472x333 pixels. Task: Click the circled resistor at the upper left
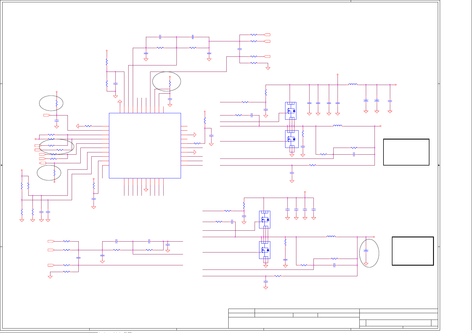pos(57,103)
